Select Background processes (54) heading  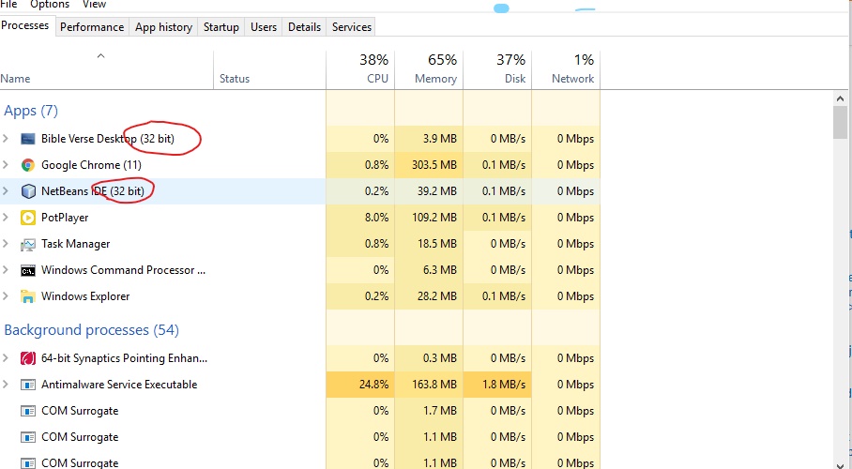(x=91, y=330)
